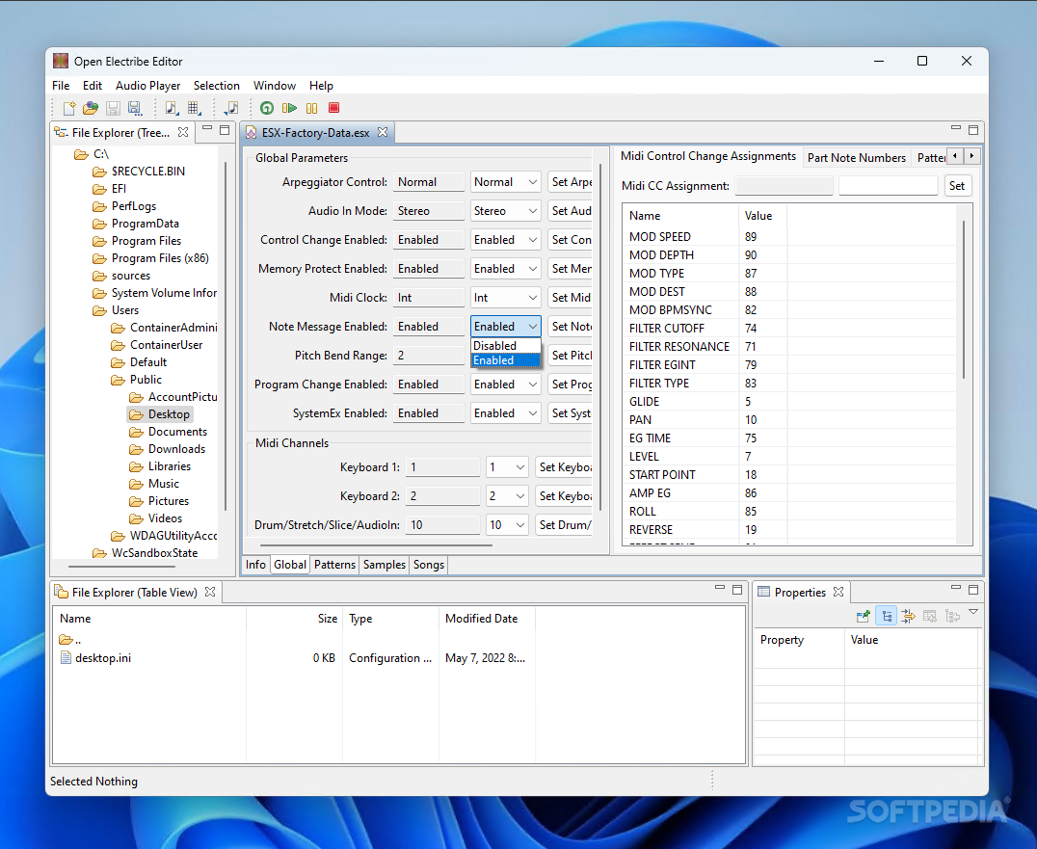This screenshot has height=849, width=1037.
Task: Minimize the File Explorer Tree panel
Action: click(x=207, y=129)
